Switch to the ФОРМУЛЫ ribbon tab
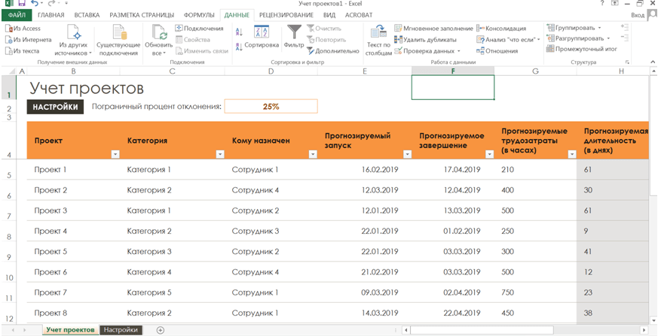This screenshot has height=336, width=658. pyautogui.click(x=199, y=15)
